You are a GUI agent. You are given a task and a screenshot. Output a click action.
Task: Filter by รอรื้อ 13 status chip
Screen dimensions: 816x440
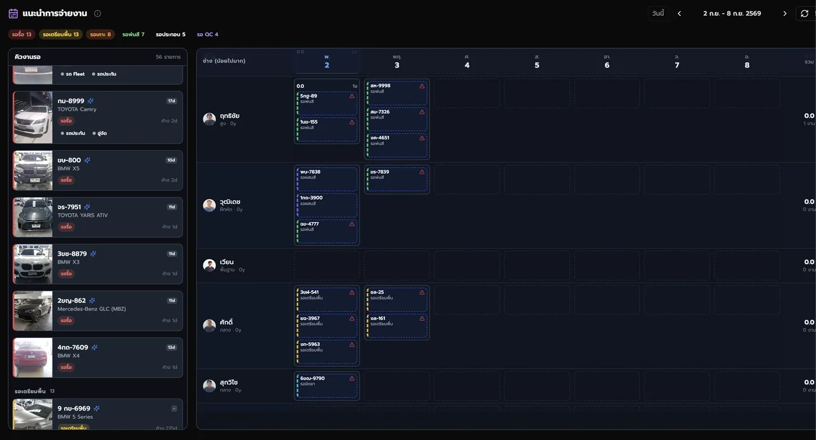(x=22, y=34)
